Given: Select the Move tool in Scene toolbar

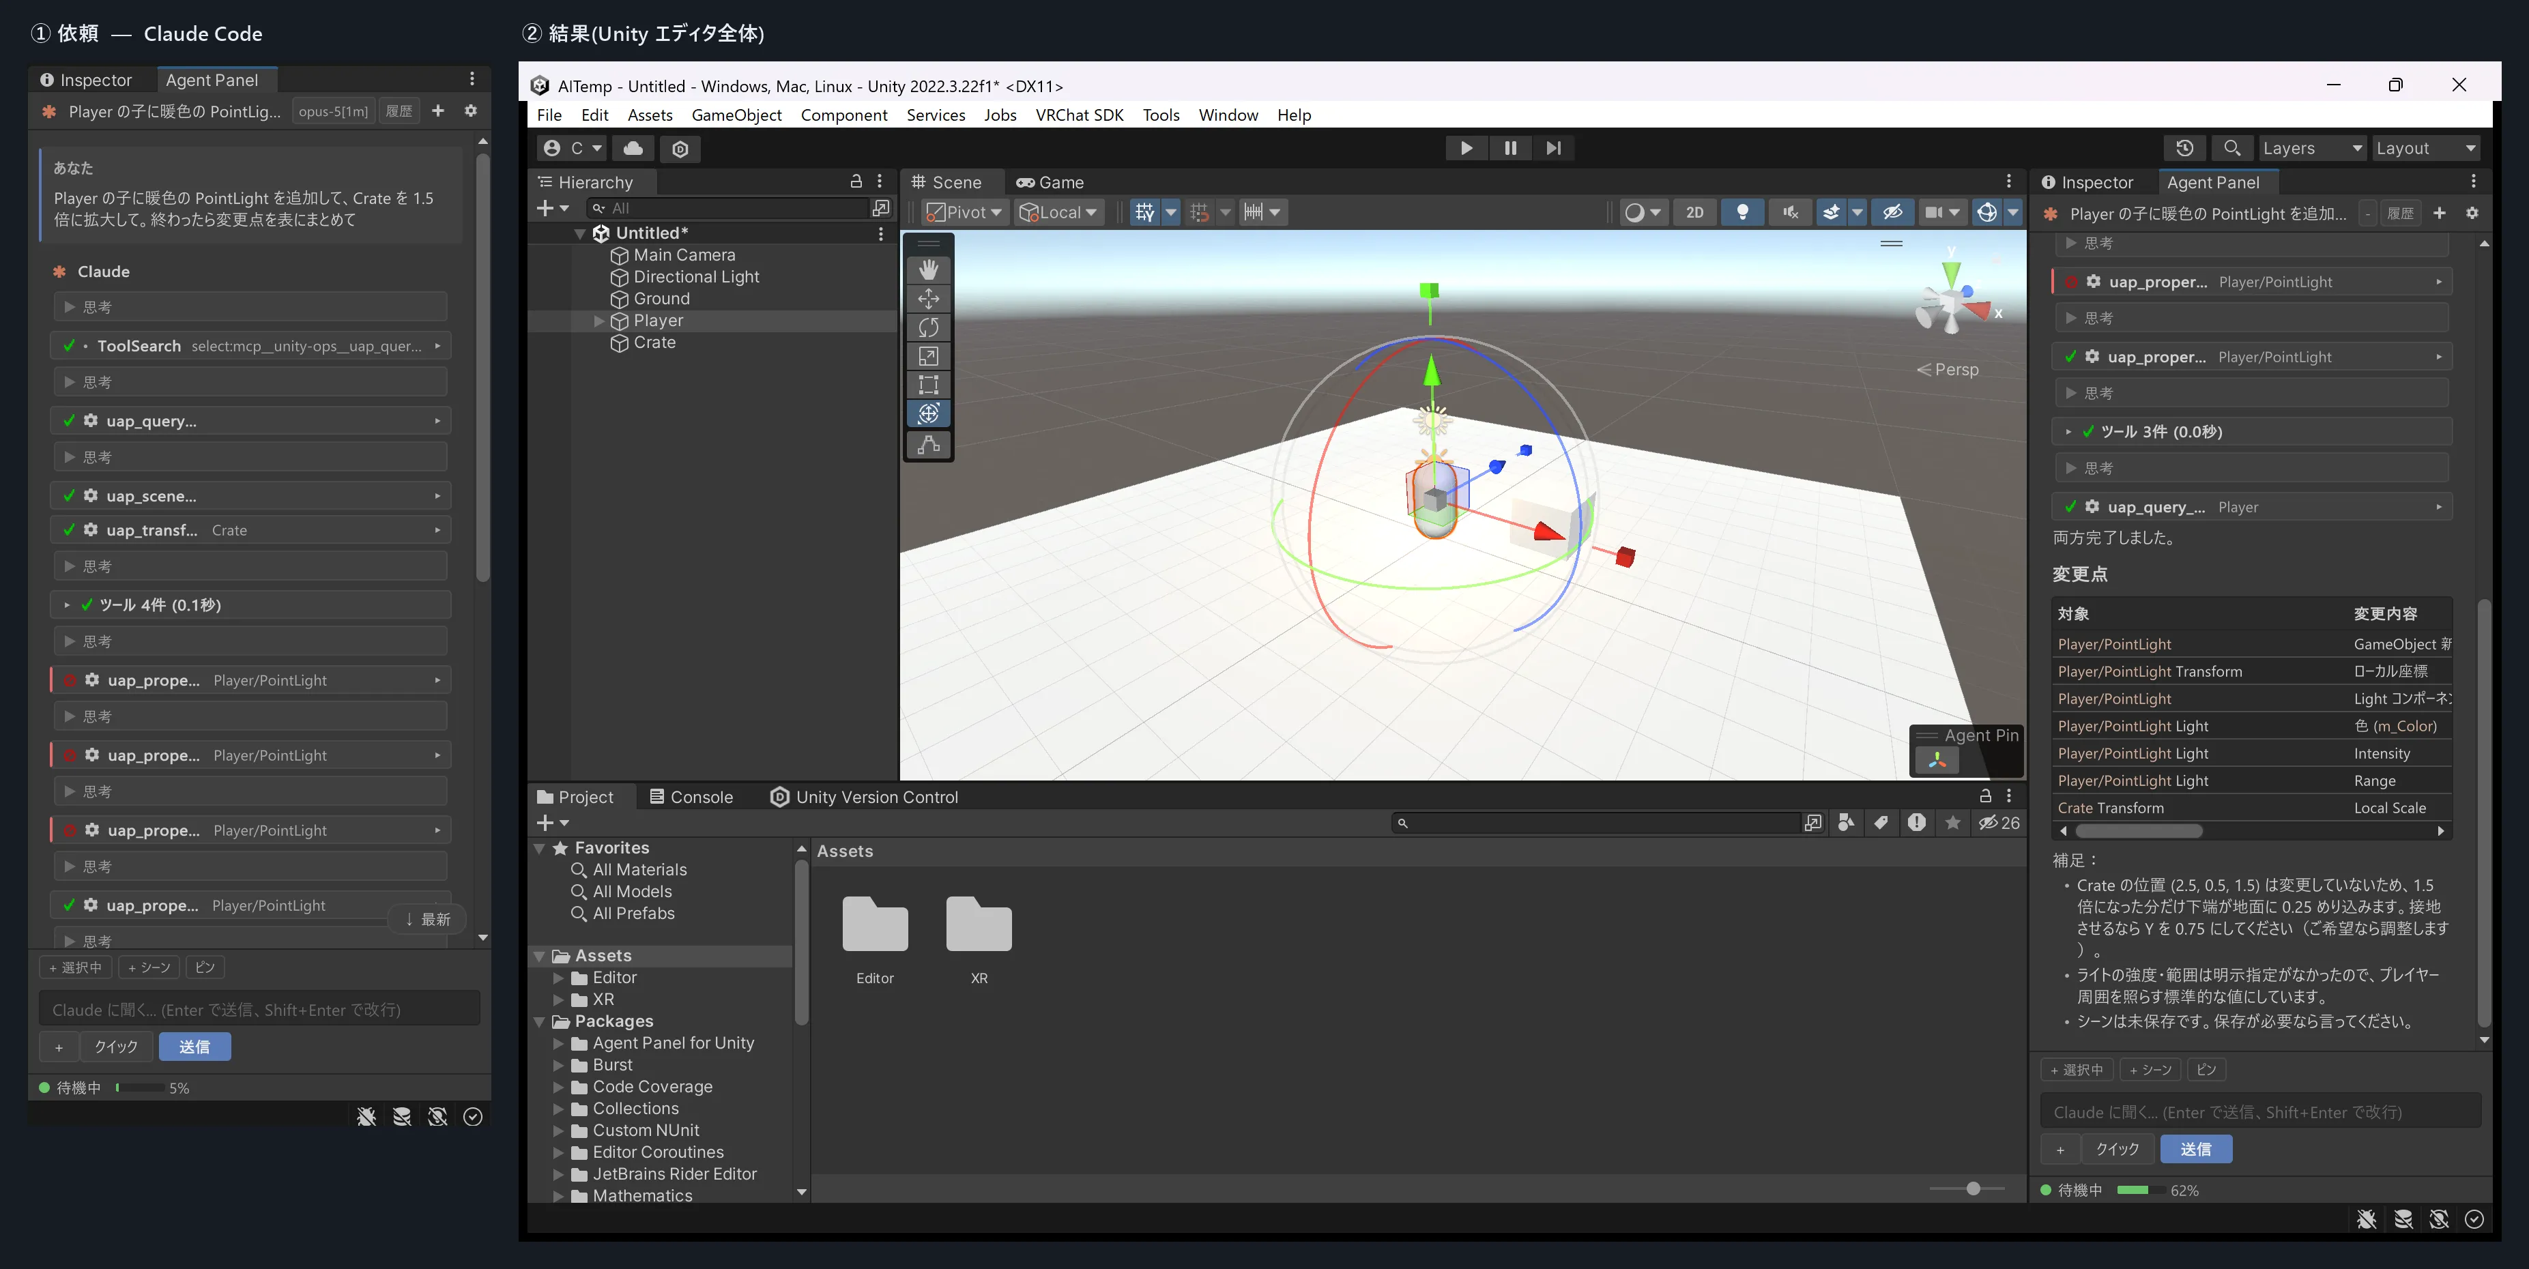Looking at the screenshot, I should (x=928, y=298).
